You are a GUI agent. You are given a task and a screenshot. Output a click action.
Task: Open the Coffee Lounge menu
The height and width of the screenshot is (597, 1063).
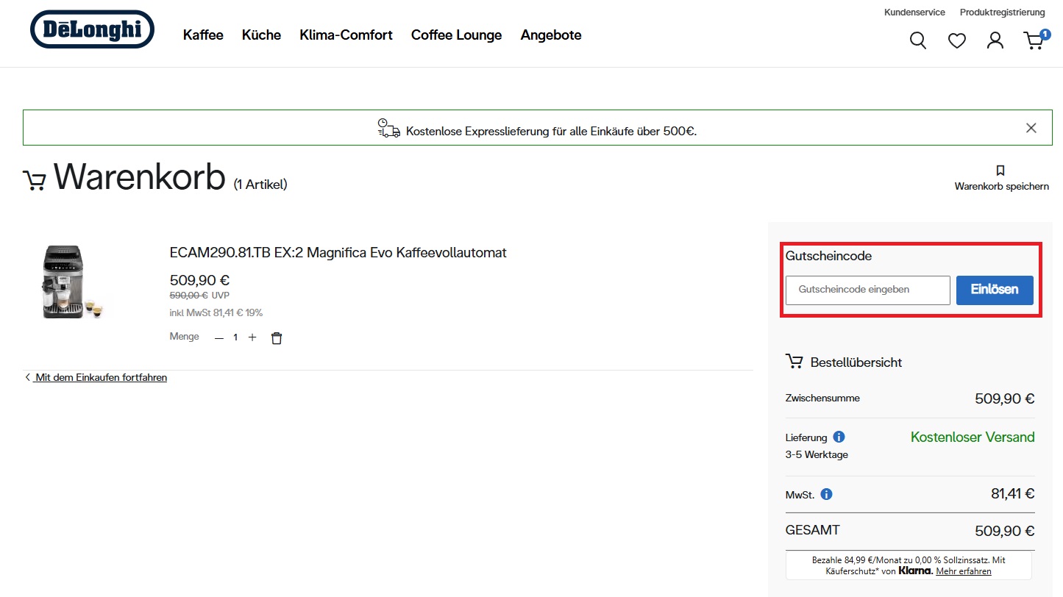pyautogui.click(x=457, y=35)
